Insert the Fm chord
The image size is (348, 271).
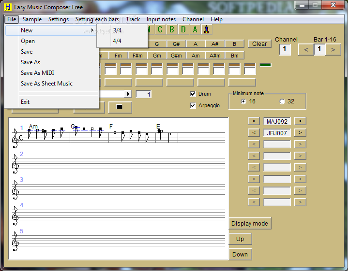point(118,56)
